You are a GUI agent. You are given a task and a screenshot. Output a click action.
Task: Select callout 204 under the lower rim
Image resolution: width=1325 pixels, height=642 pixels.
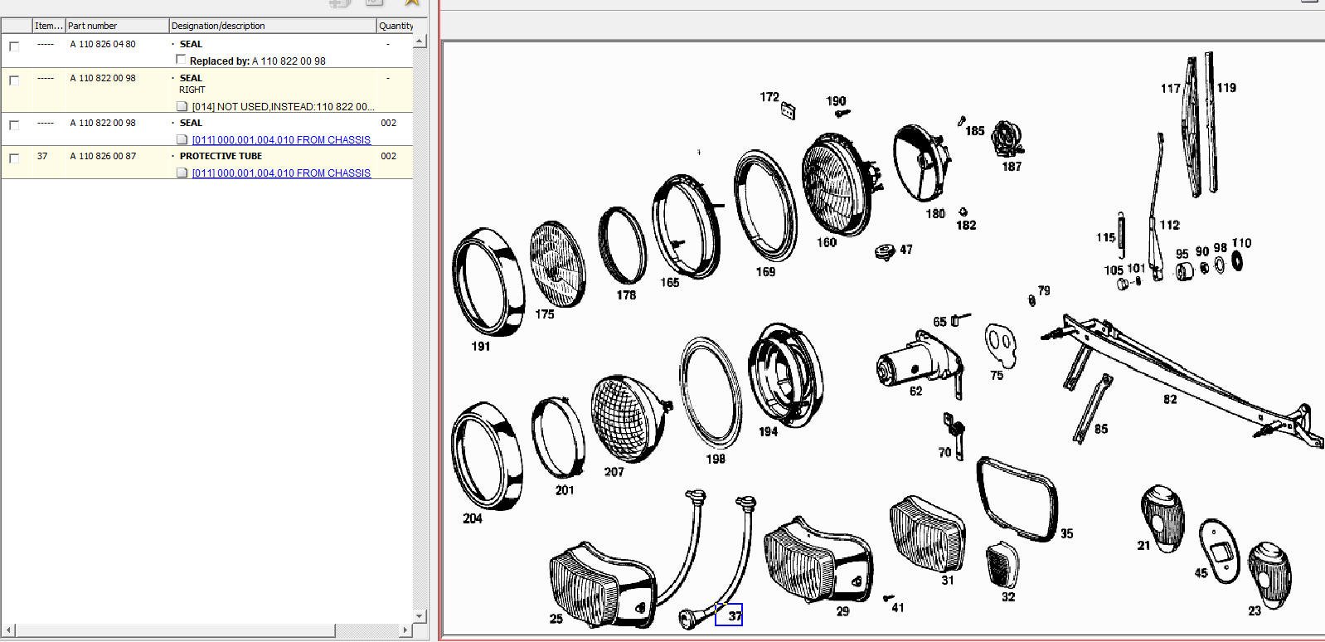[473, 518]
